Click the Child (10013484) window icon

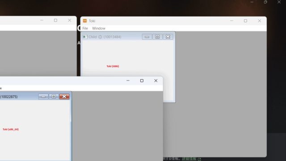point(85,37)
